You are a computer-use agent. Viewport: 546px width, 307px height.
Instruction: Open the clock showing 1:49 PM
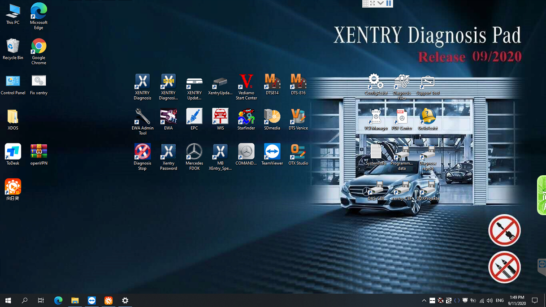click(x=517, y=300)
